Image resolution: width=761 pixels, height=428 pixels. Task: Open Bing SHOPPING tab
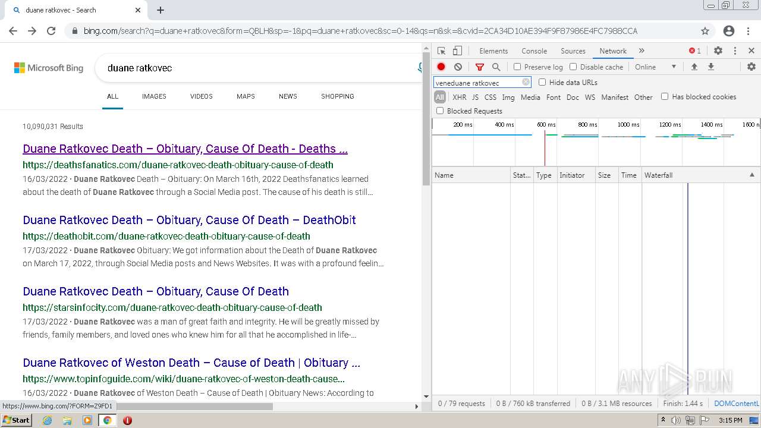[338, 96]
